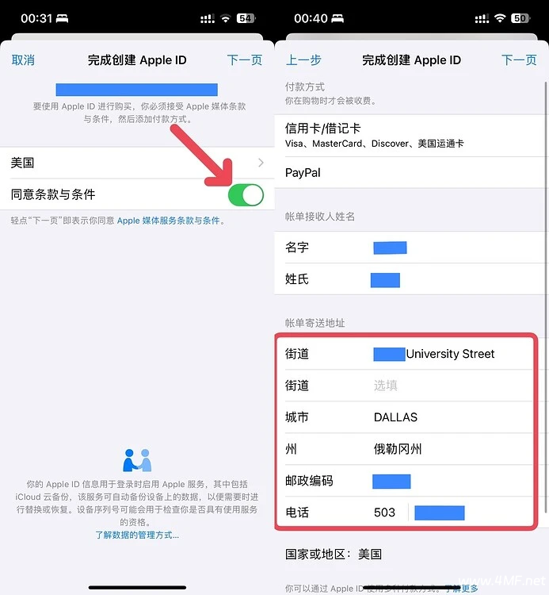Expand the 美国 country chevron
The width and height of the screenshot is (549, 595).
click(x=261, y=163)
